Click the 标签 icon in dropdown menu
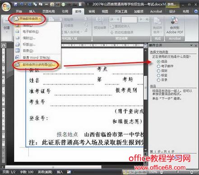 click(17, 44)
